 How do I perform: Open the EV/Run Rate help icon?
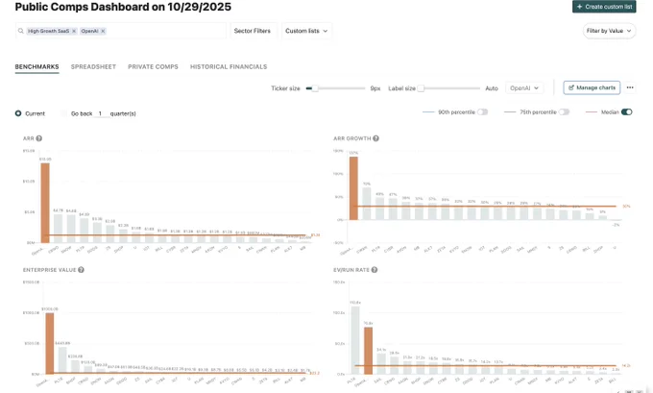pyautogui.click(x=375, y=270)
